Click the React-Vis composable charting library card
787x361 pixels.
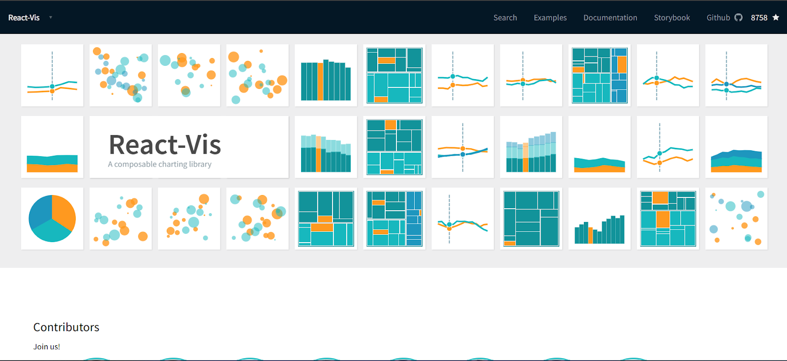pos(189,147)
